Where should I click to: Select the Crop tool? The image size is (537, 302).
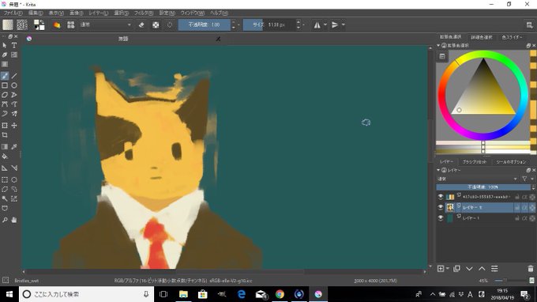pos(5,135)
